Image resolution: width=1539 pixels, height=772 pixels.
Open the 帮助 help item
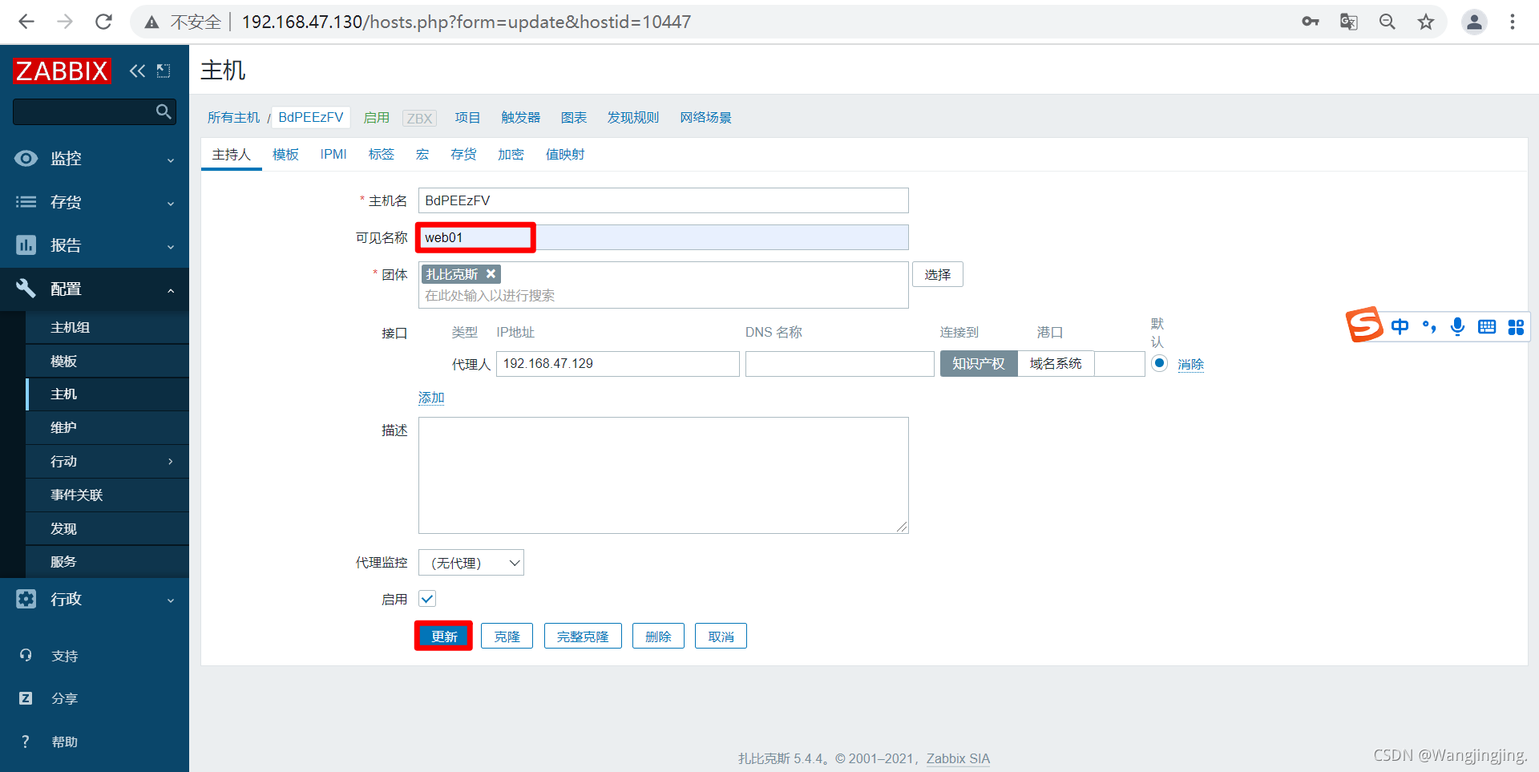pos(64,742)
